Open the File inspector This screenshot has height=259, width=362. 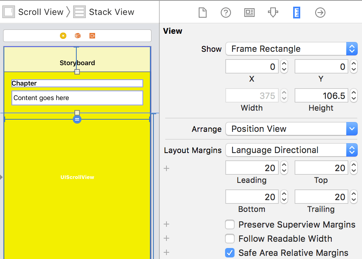[x=202, y=13]
